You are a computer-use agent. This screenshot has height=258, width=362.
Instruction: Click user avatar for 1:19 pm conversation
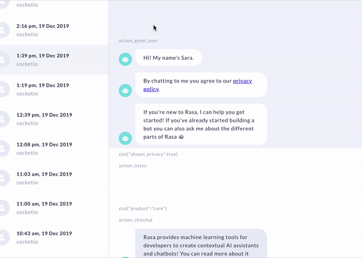click(3, 89)
